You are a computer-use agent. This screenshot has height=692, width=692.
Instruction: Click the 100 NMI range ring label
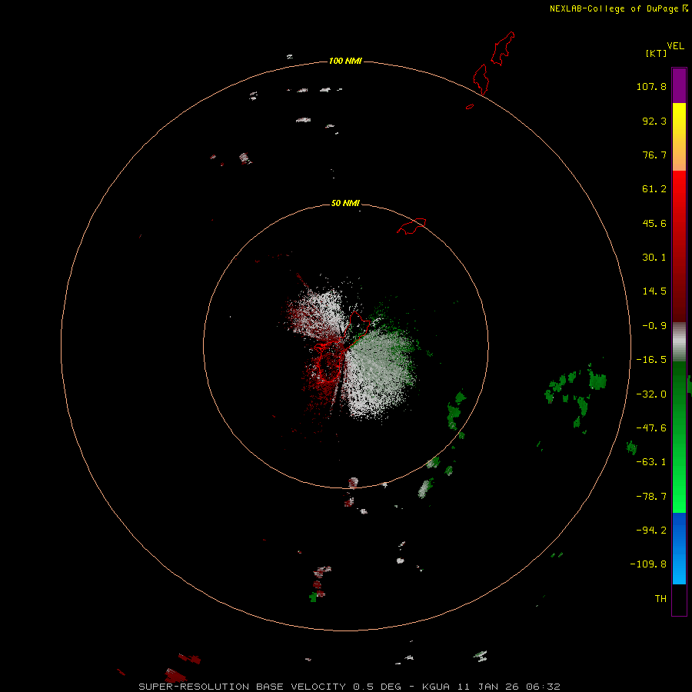[x=345, y=61]
